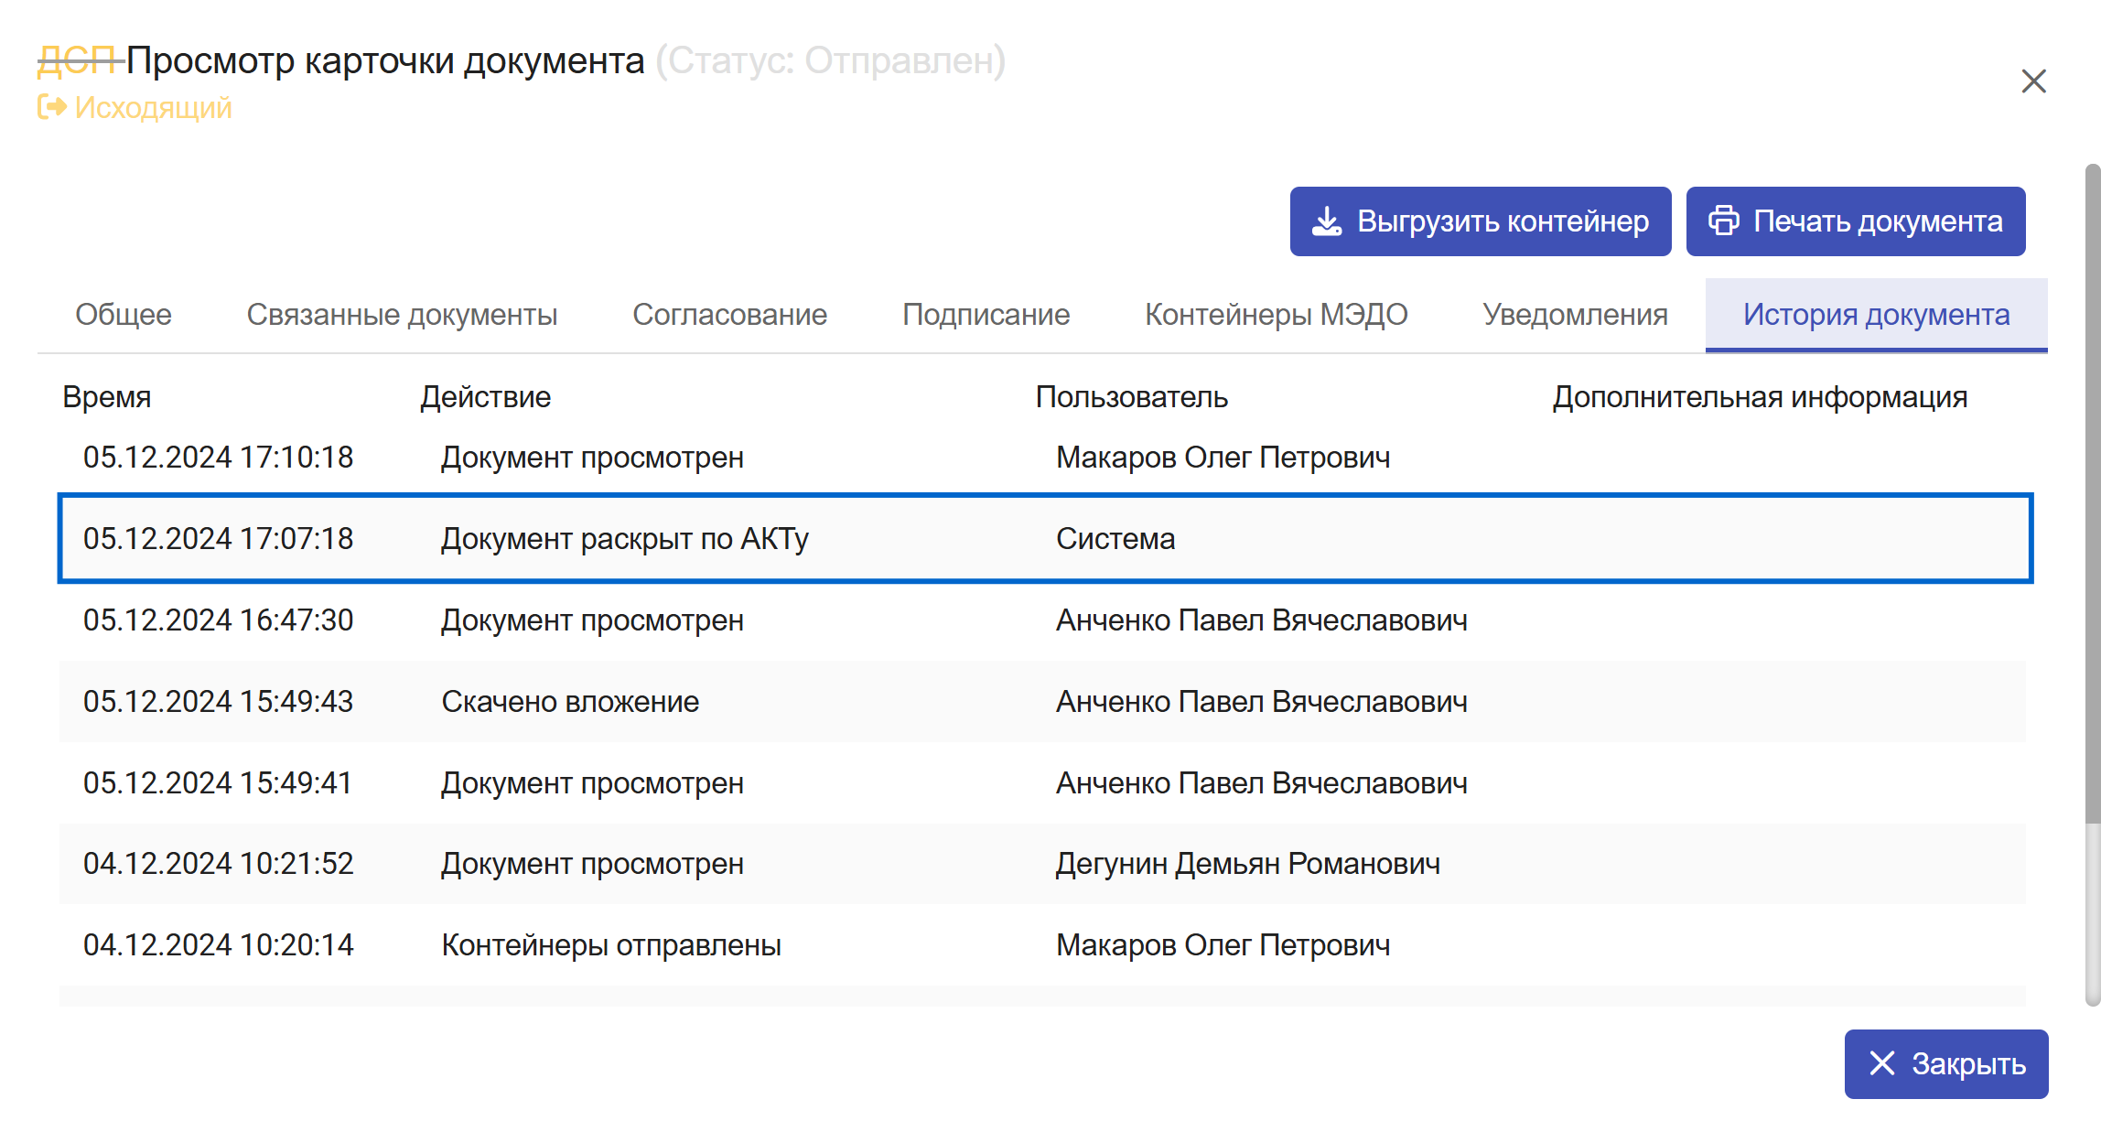
Task: Close the card with top-right X
Action: [2033, 81]
